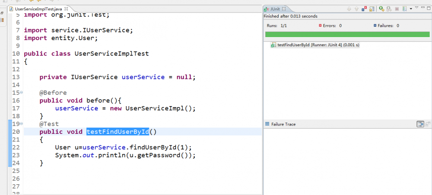This screenshot has width=432, height=195.
Task: Click the red Errors counter icon
Action: point(320,25)
